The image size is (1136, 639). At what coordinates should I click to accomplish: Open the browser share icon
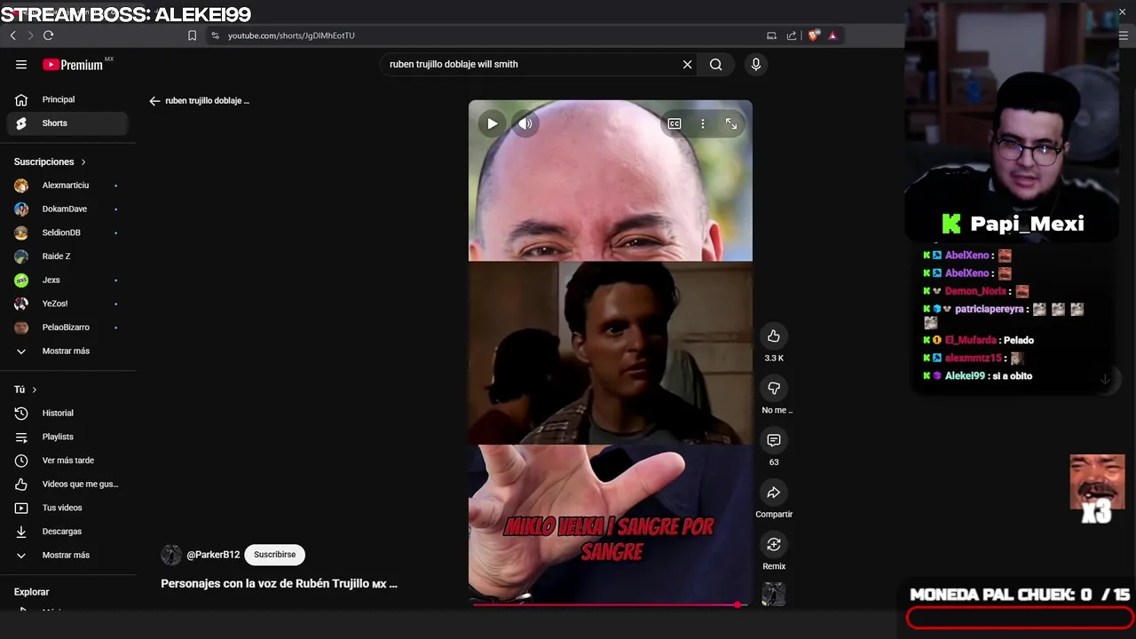(791, 35)
